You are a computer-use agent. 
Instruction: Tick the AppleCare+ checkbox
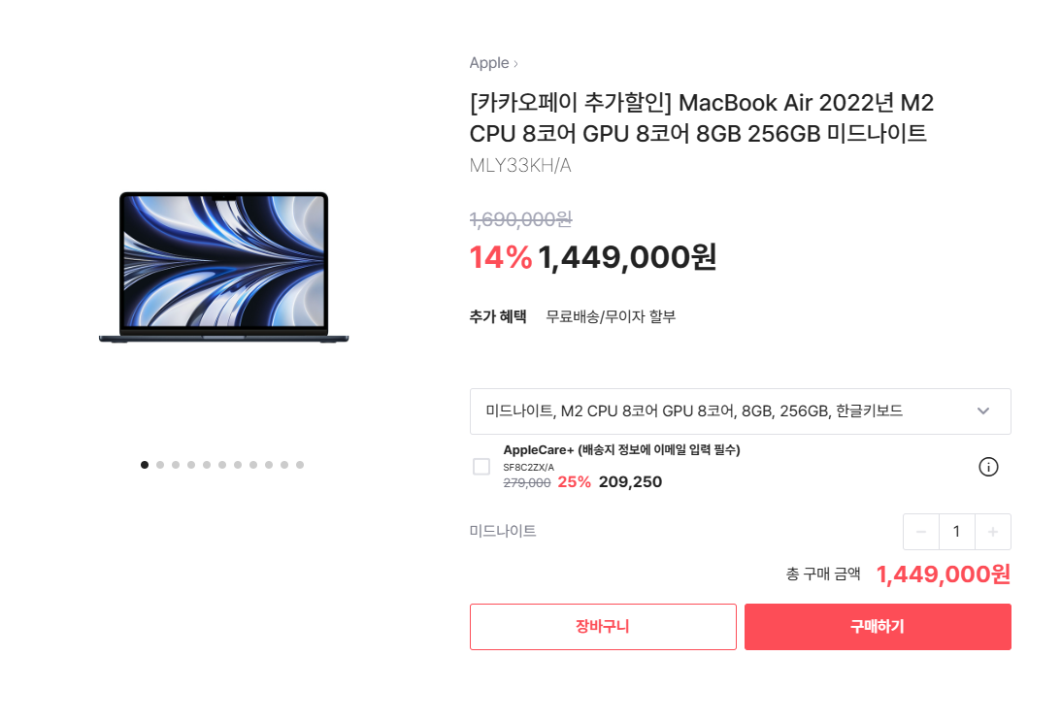481,466
